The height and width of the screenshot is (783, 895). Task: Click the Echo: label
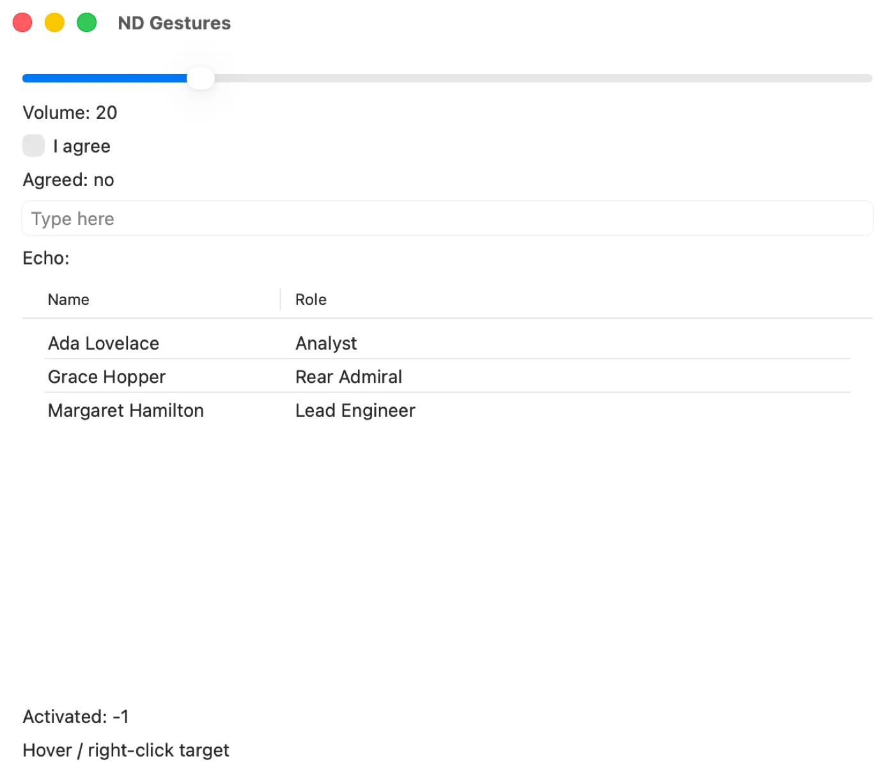point(46,258)
